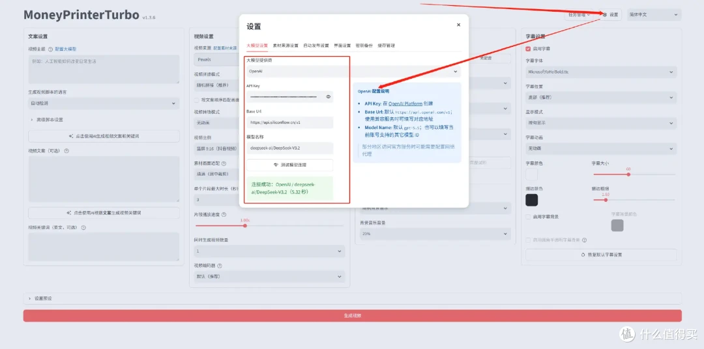The width and height of the screenshot is (704, 349).
Task: Click the MoneyPrinterTurbo title
Action: tap(81, 15)
